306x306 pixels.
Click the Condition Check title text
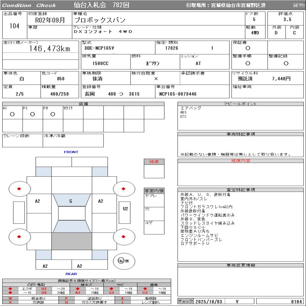[x=29, y=5]
